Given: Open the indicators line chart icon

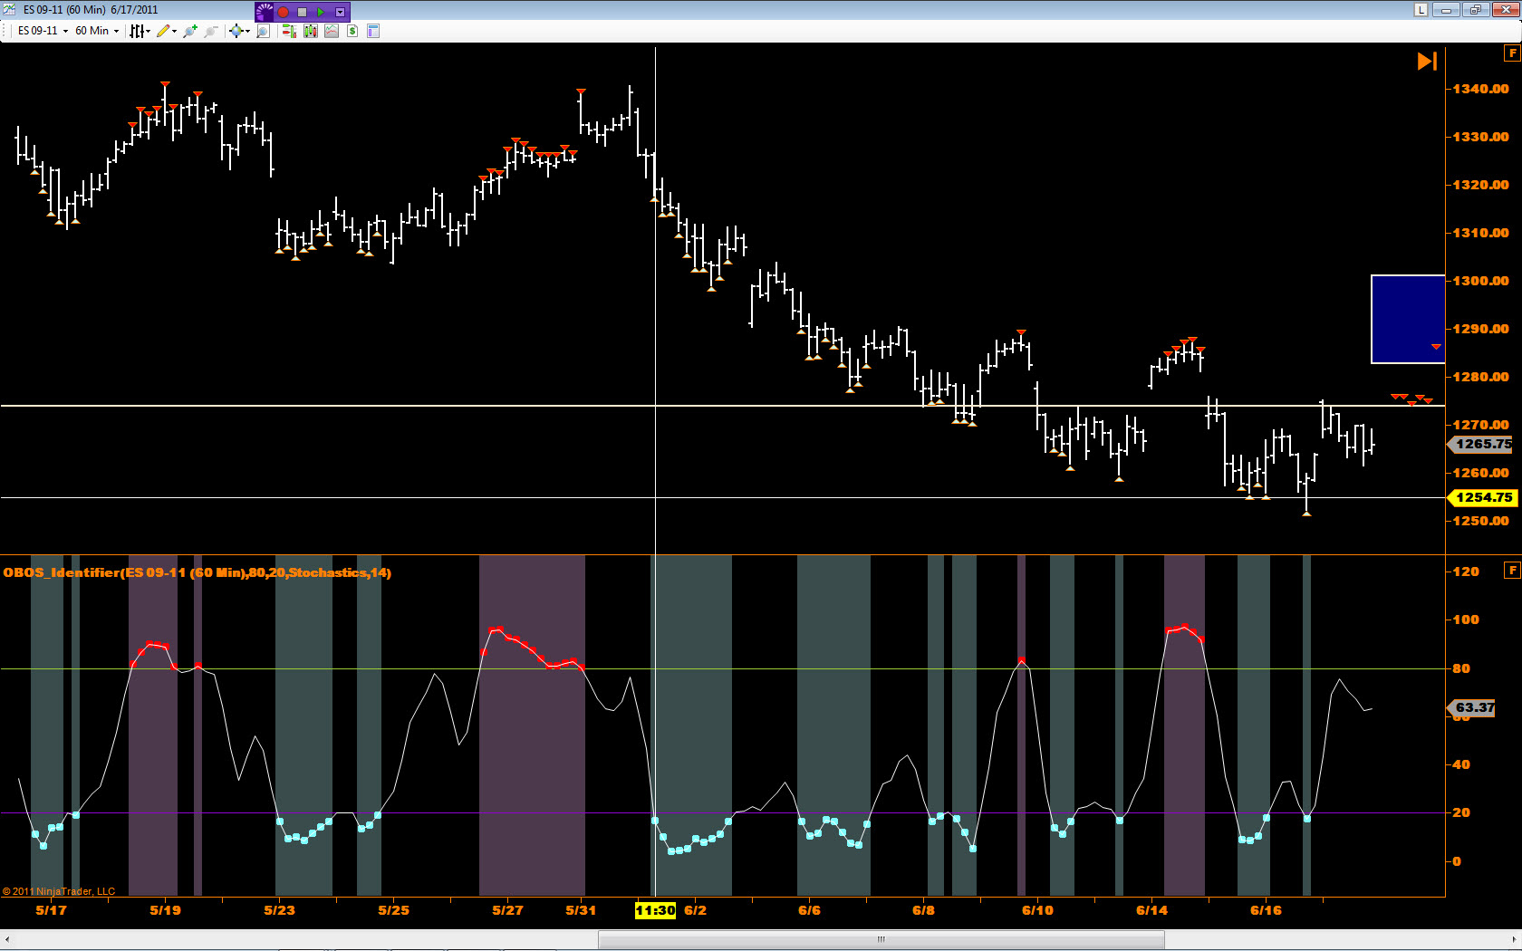Looking at the screenshot, I should pyautogui.click(x=332, y=31).
